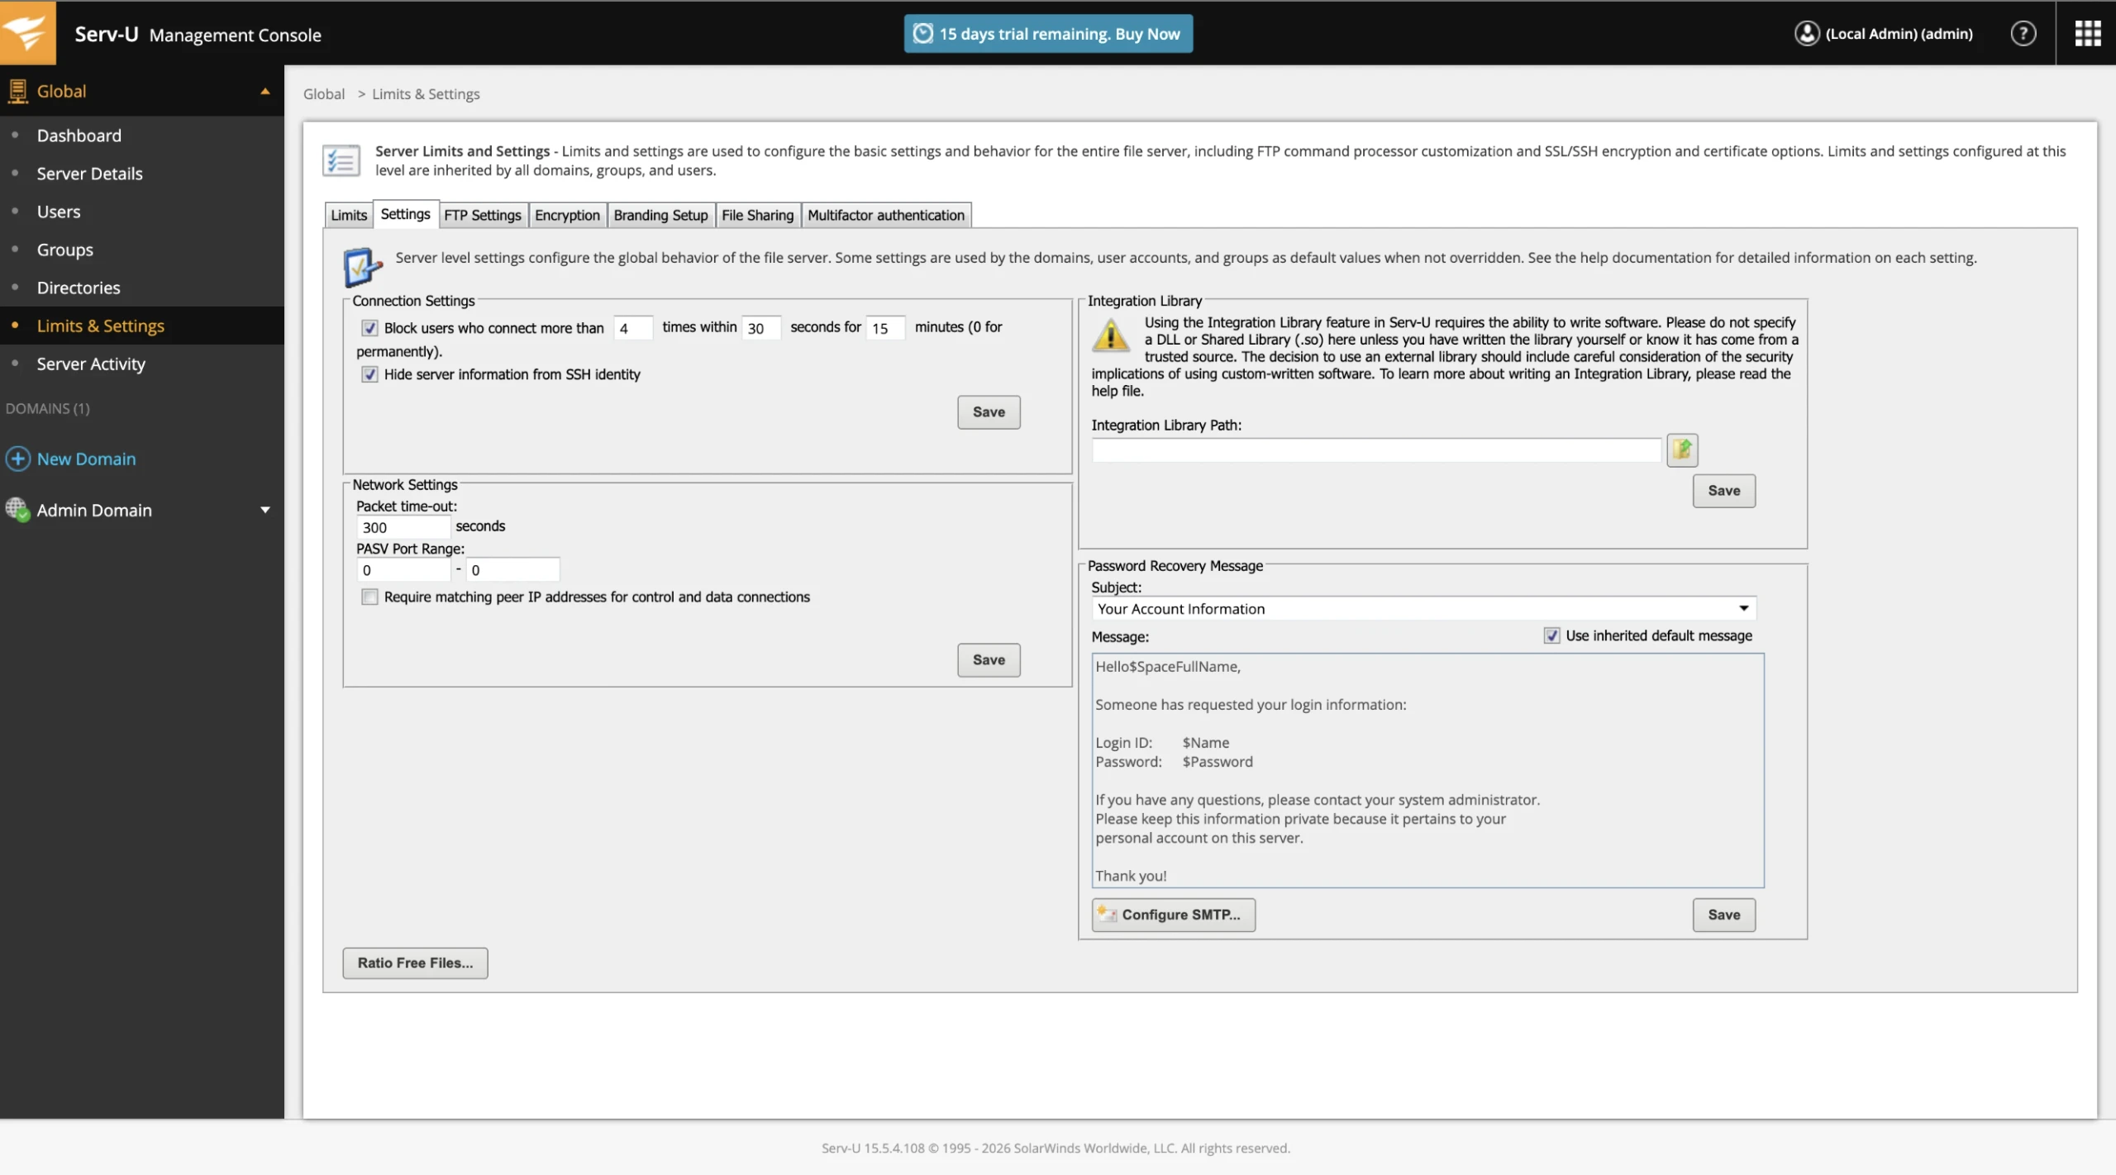This screenshot has width=2116, height=1175.
Task: Click the Integration Library warning icon
Action: (x=1111, y=335)
